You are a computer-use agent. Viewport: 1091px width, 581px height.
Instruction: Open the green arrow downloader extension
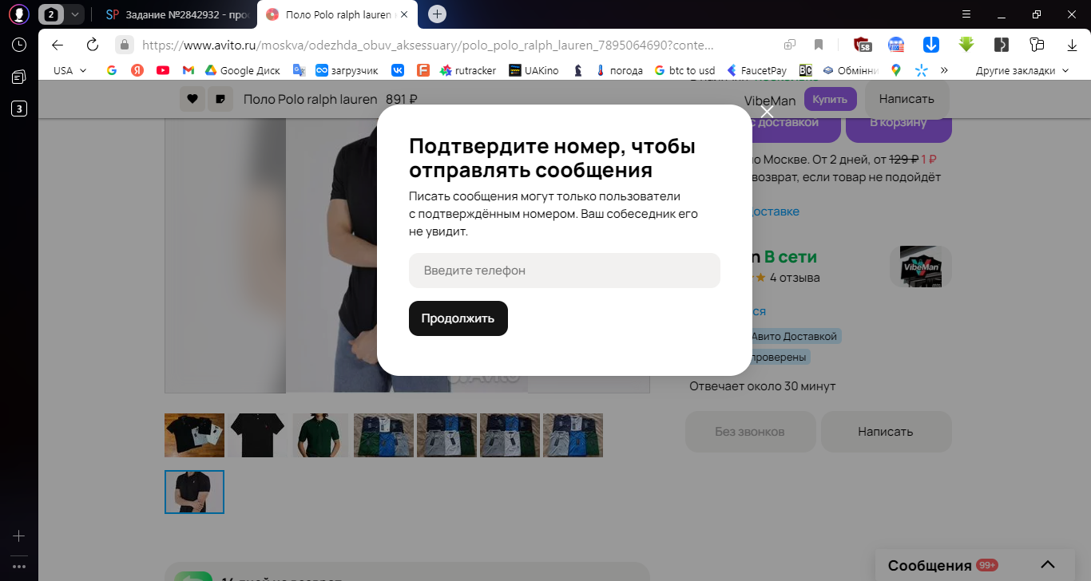click(966, 45)
